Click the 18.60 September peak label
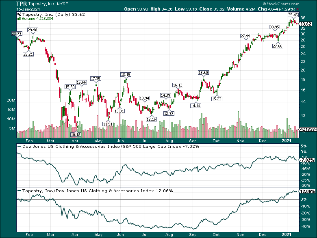 (203, 73)
